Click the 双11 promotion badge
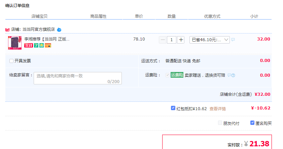The width and height of the screenshot is (283, 149). click(29, 46)
